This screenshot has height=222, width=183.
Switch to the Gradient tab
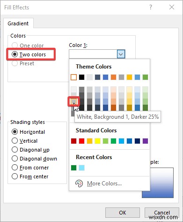point(18,23)
